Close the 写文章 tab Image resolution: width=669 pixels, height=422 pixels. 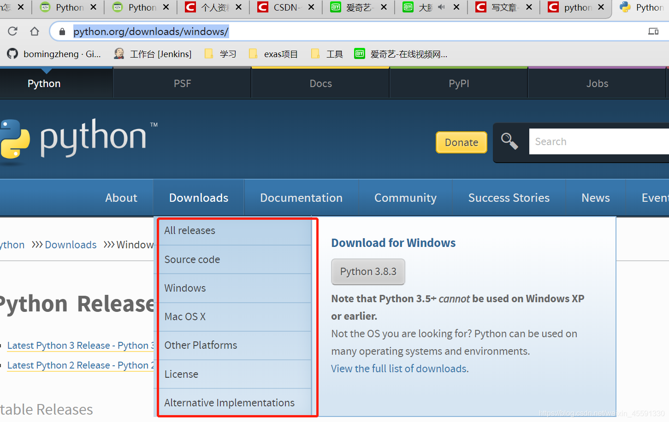529,7
